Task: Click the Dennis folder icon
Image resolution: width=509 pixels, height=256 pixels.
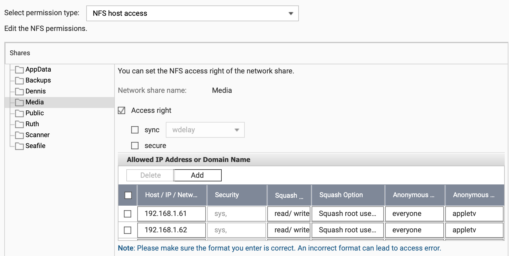Action: [19, 92]
